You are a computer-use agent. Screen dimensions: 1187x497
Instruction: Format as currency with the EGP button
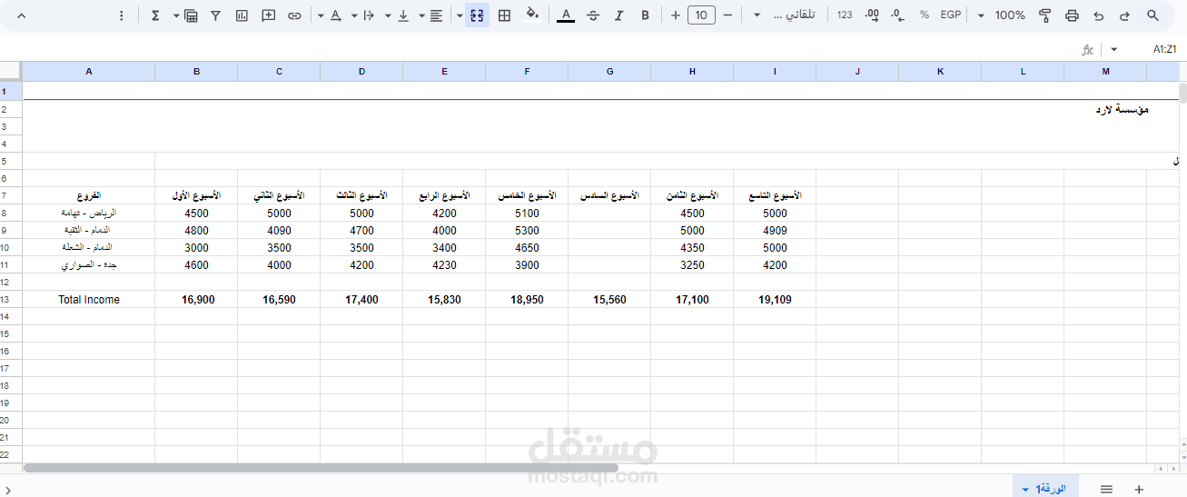coord(951,15)
